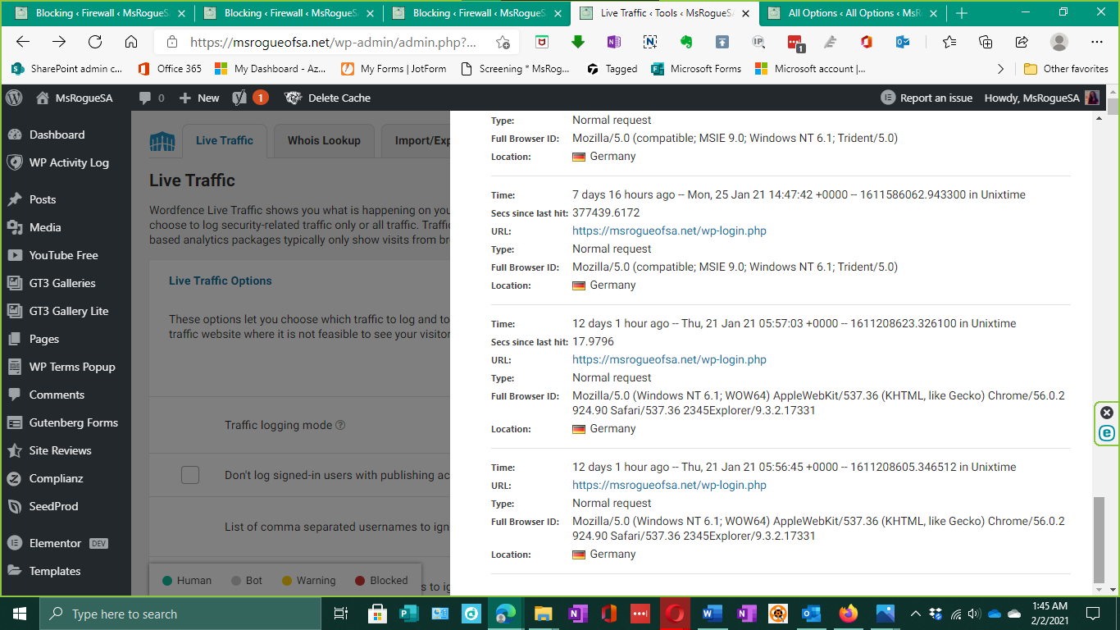The image size is (1120, 630).
Task: Click the WordPress logo in admin bar
Action: tap(14, 98)
